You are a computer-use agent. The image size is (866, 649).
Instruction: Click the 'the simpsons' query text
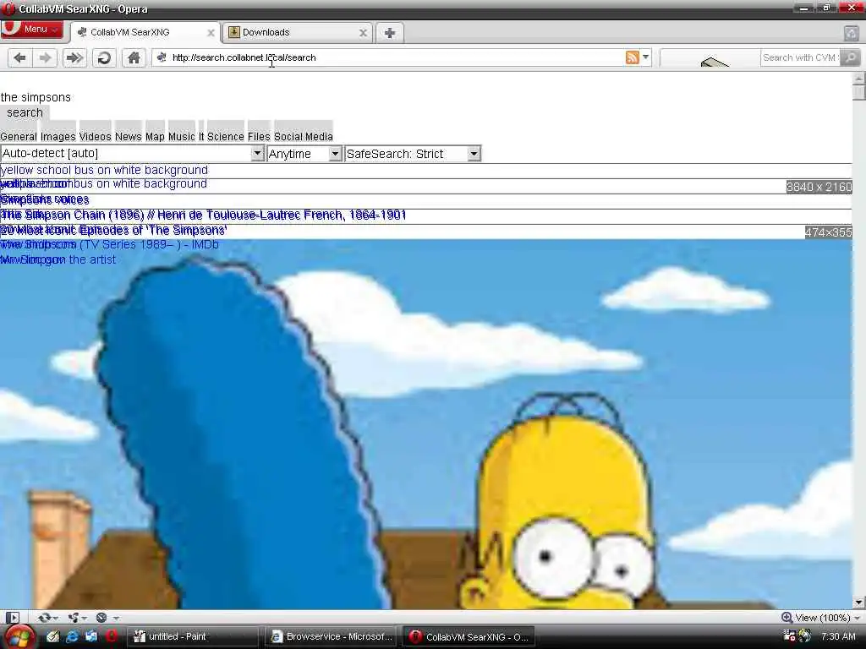point(36,98)
